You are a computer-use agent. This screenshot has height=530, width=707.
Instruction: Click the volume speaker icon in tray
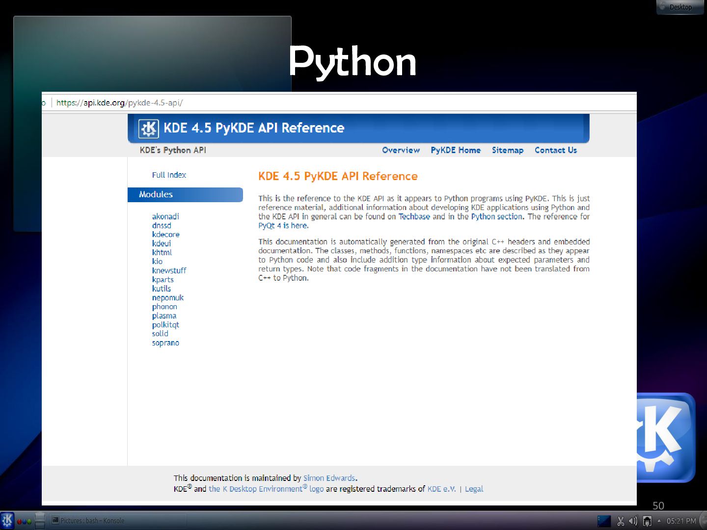click(633, 521)
